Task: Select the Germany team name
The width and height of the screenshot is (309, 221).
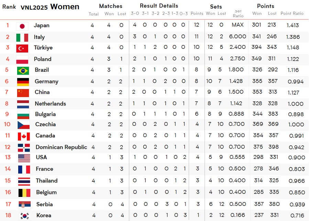Action: pyautogui.click(x=46, y=81)
